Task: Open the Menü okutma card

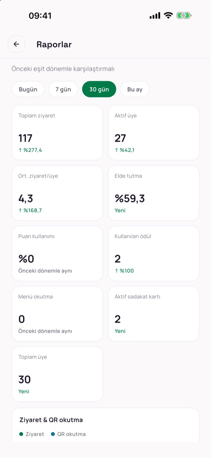Action: pos(57,314)
